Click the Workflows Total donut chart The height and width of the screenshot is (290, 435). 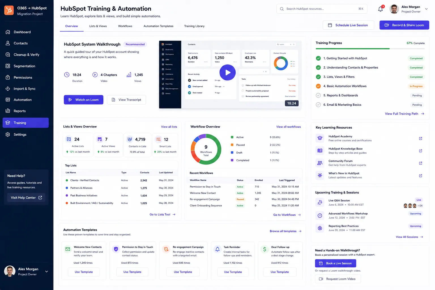[x=206, y=149]
